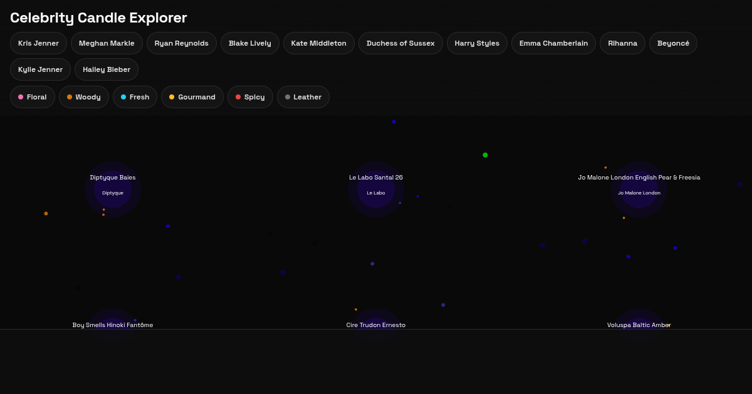Viewport: 752px width, 394px height.
Task: Turn on the Gourmand scent filter
Action: tap(192, 97)
